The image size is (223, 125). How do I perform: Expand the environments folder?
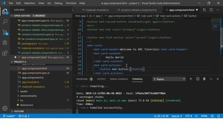tap(18, 96)
